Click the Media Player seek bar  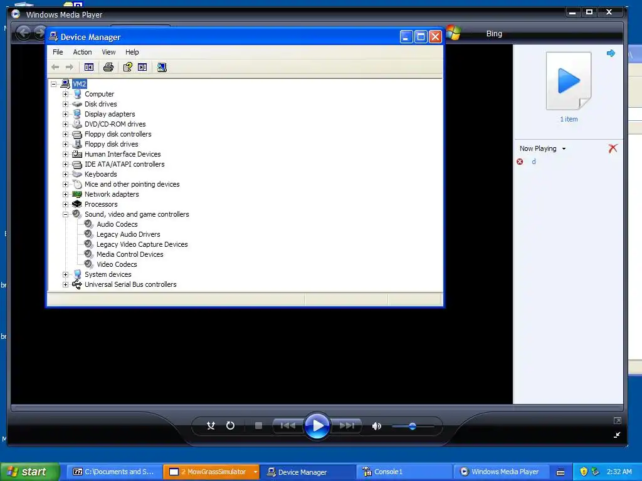(317, 407)
